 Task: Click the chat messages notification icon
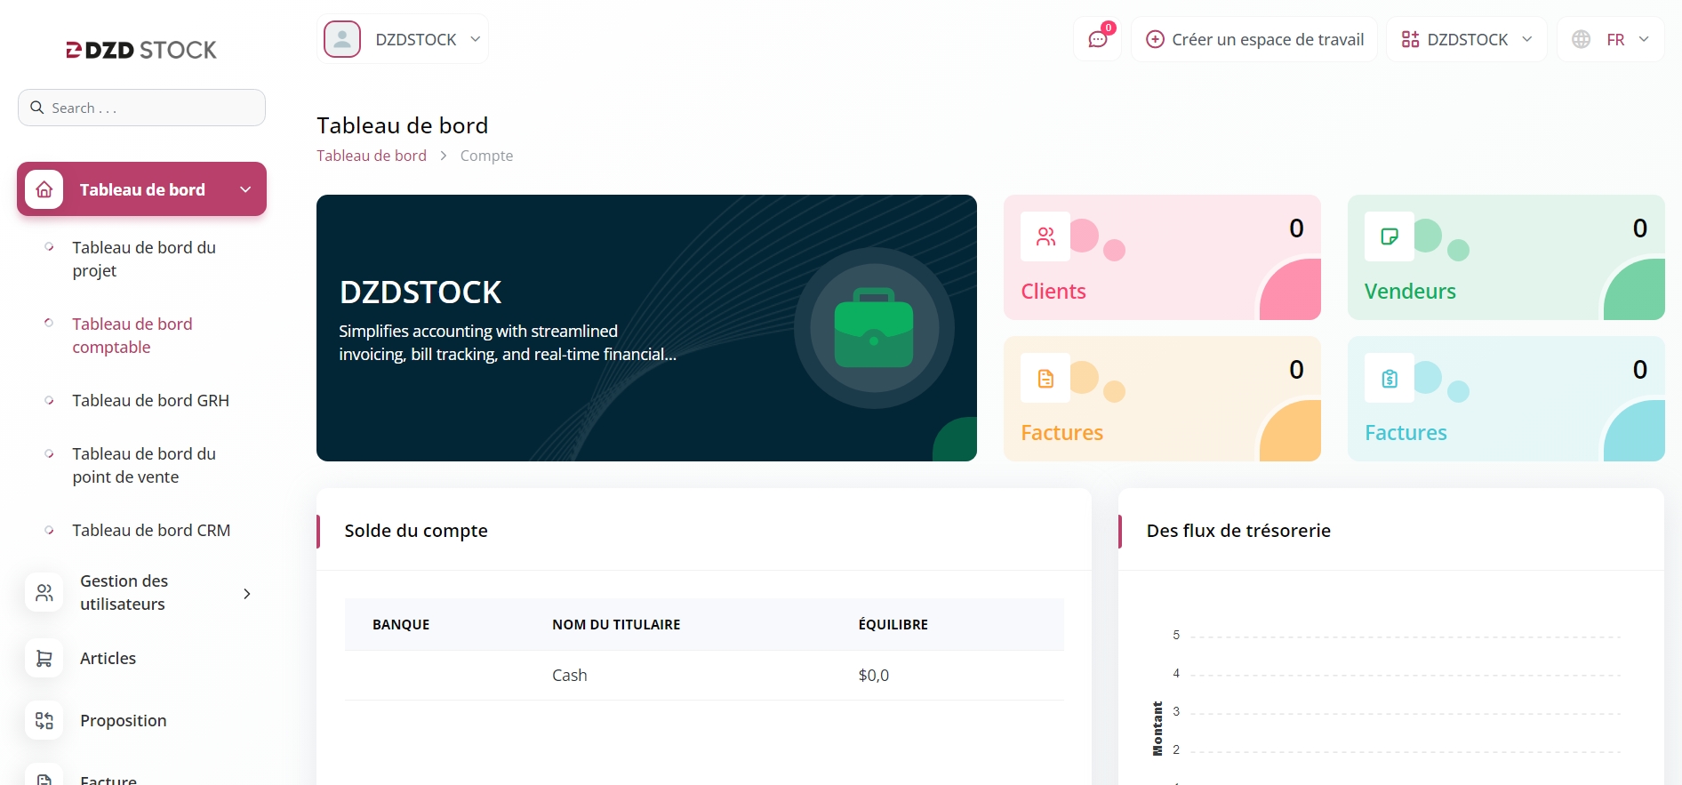(1097, 40)
